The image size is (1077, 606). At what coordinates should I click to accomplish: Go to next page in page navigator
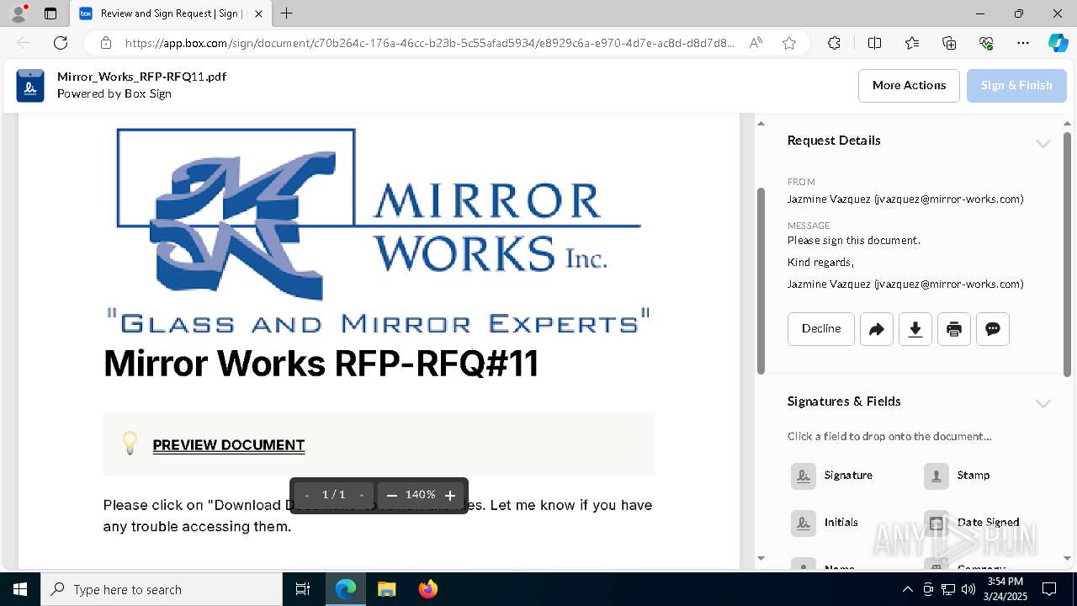pyautogui.click(x=362, y=496)
